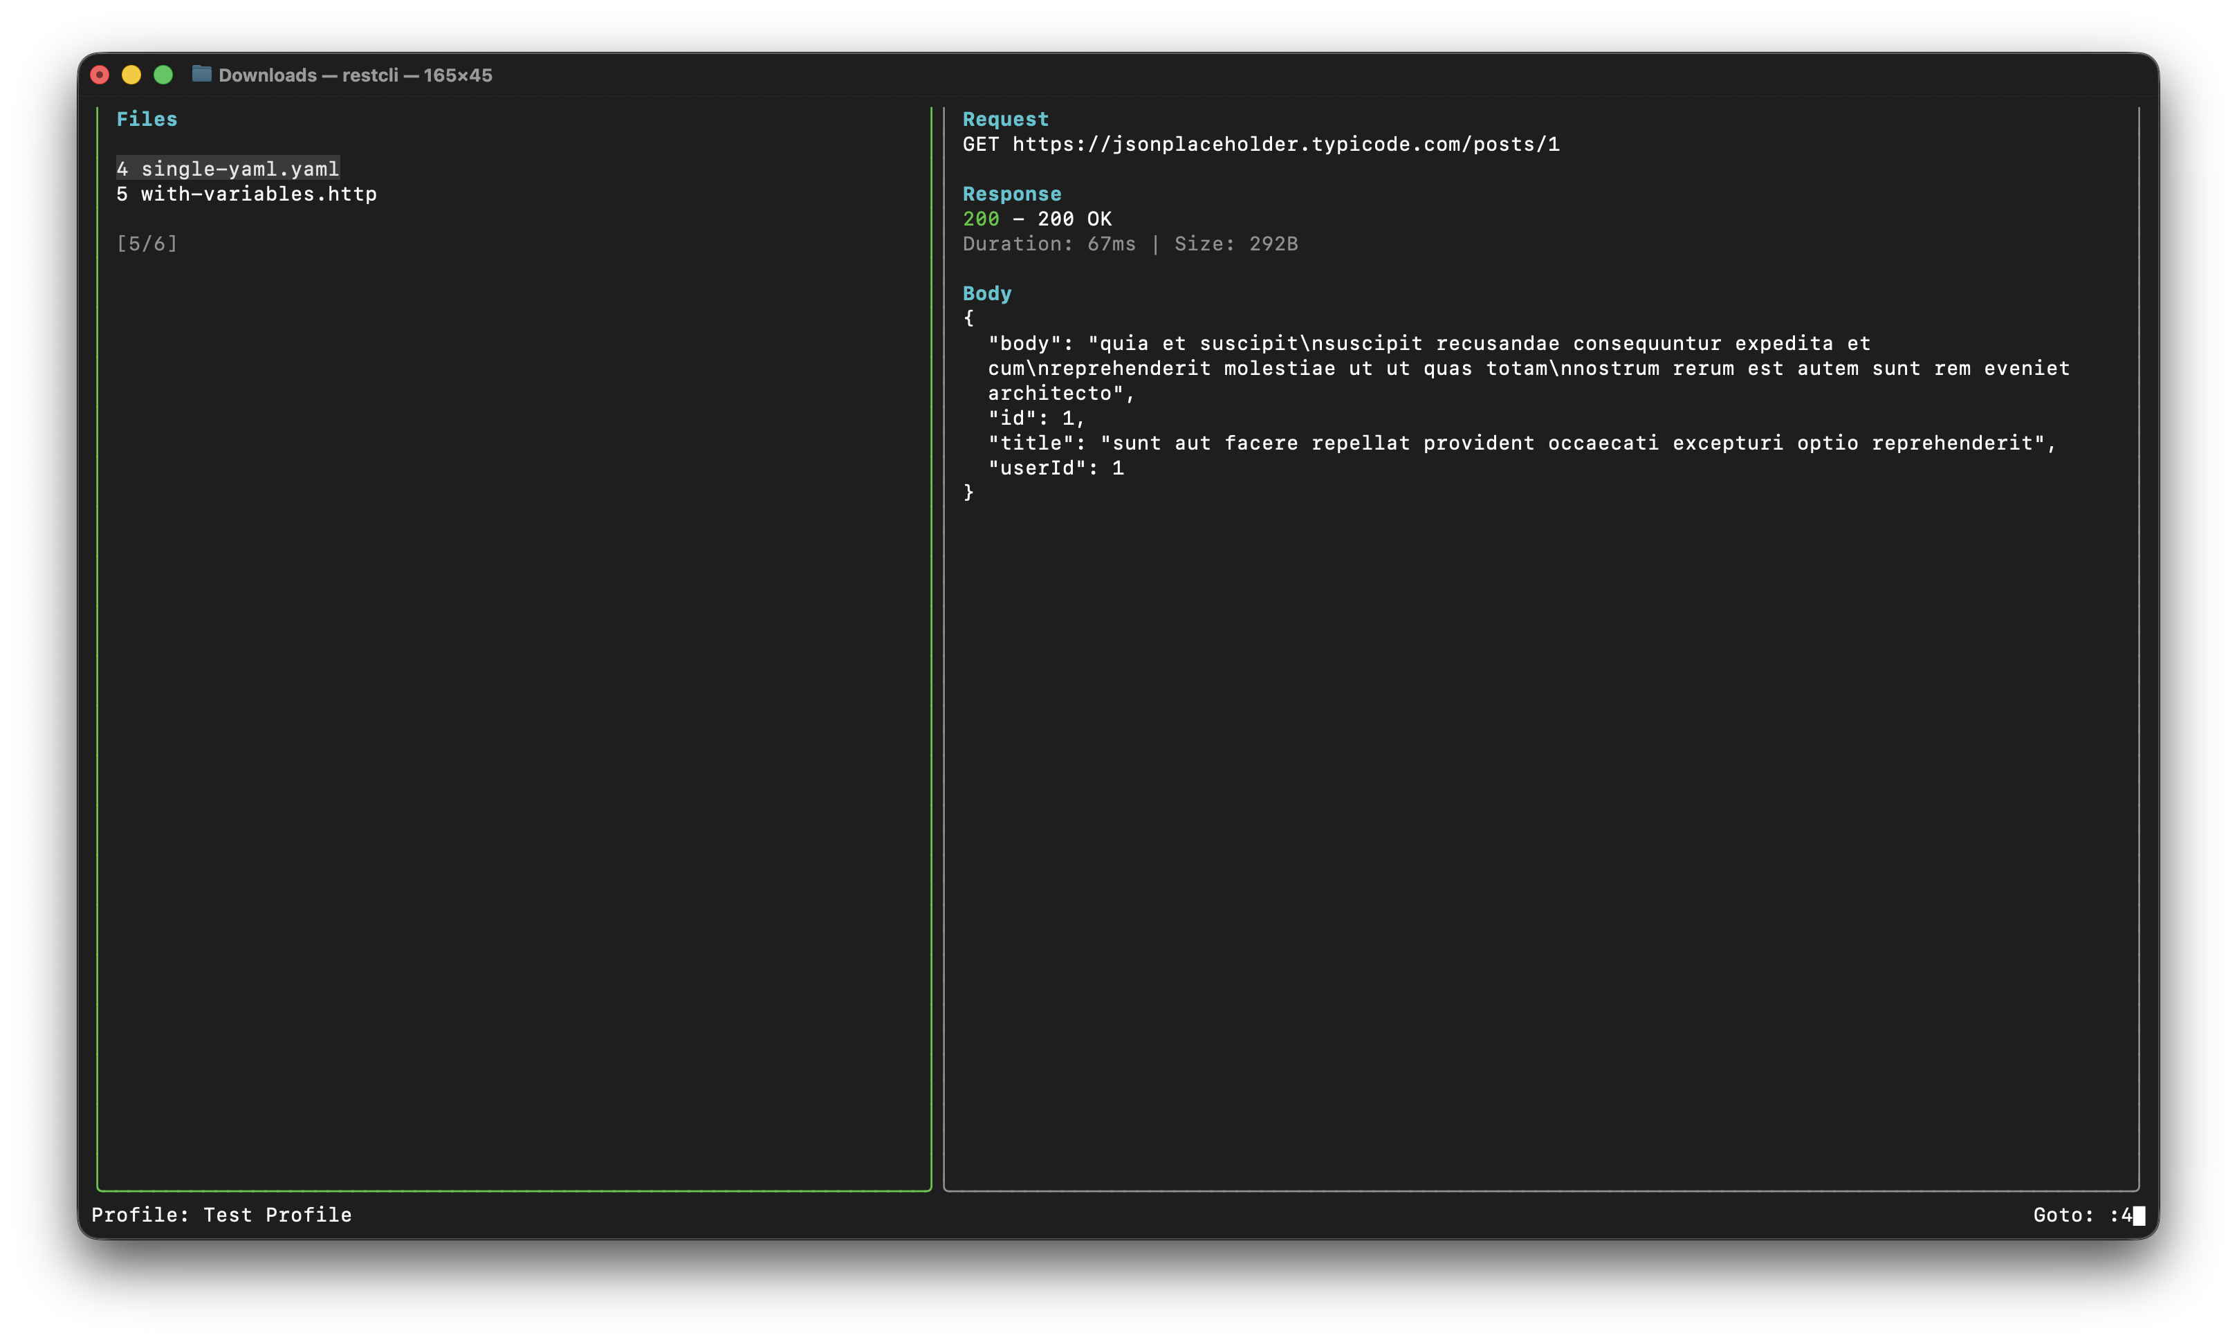Image resolution: width=2237 pixels, height=1342 pixels.
Task: Click the yellow minimize window button
Action: [132, 75]
